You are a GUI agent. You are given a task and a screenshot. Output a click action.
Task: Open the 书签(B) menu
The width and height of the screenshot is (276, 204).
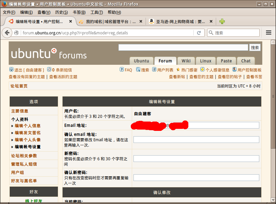(79, 12)
